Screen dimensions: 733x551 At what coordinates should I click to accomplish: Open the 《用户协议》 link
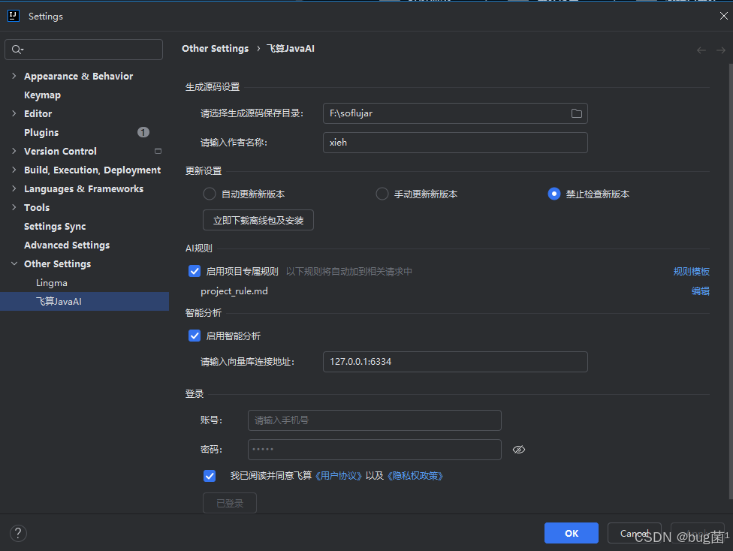point(337,476)
